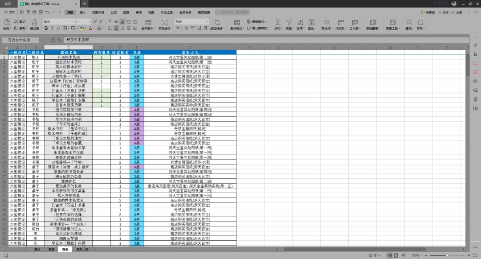Click the 分享 (Share) button
Image resolution: width=481 pixels, height=259 pixels.
(x=457, y=12)
